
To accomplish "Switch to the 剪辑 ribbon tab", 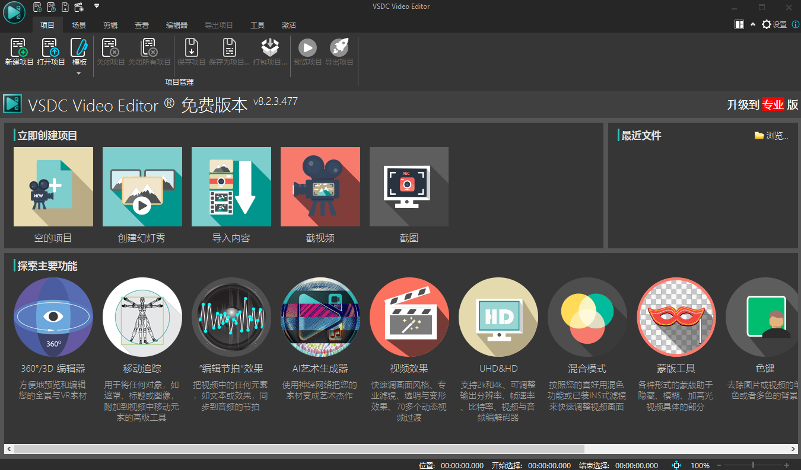I will click(x=110, y=25).
